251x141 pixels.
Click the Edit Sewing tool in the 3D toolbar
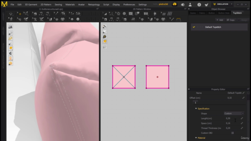[35, 14]
